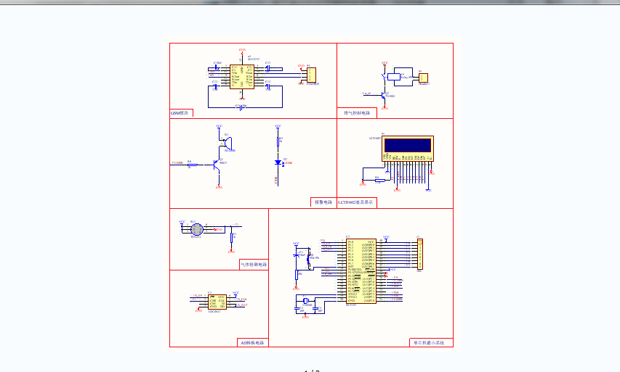Select resistor R6 feeding transistor base

[x=192, y=165]
